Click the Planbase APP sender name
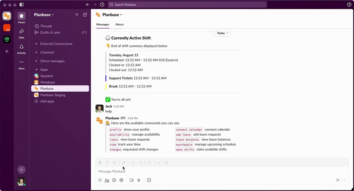This screenshot has width=354, height=191. [112, 118]
